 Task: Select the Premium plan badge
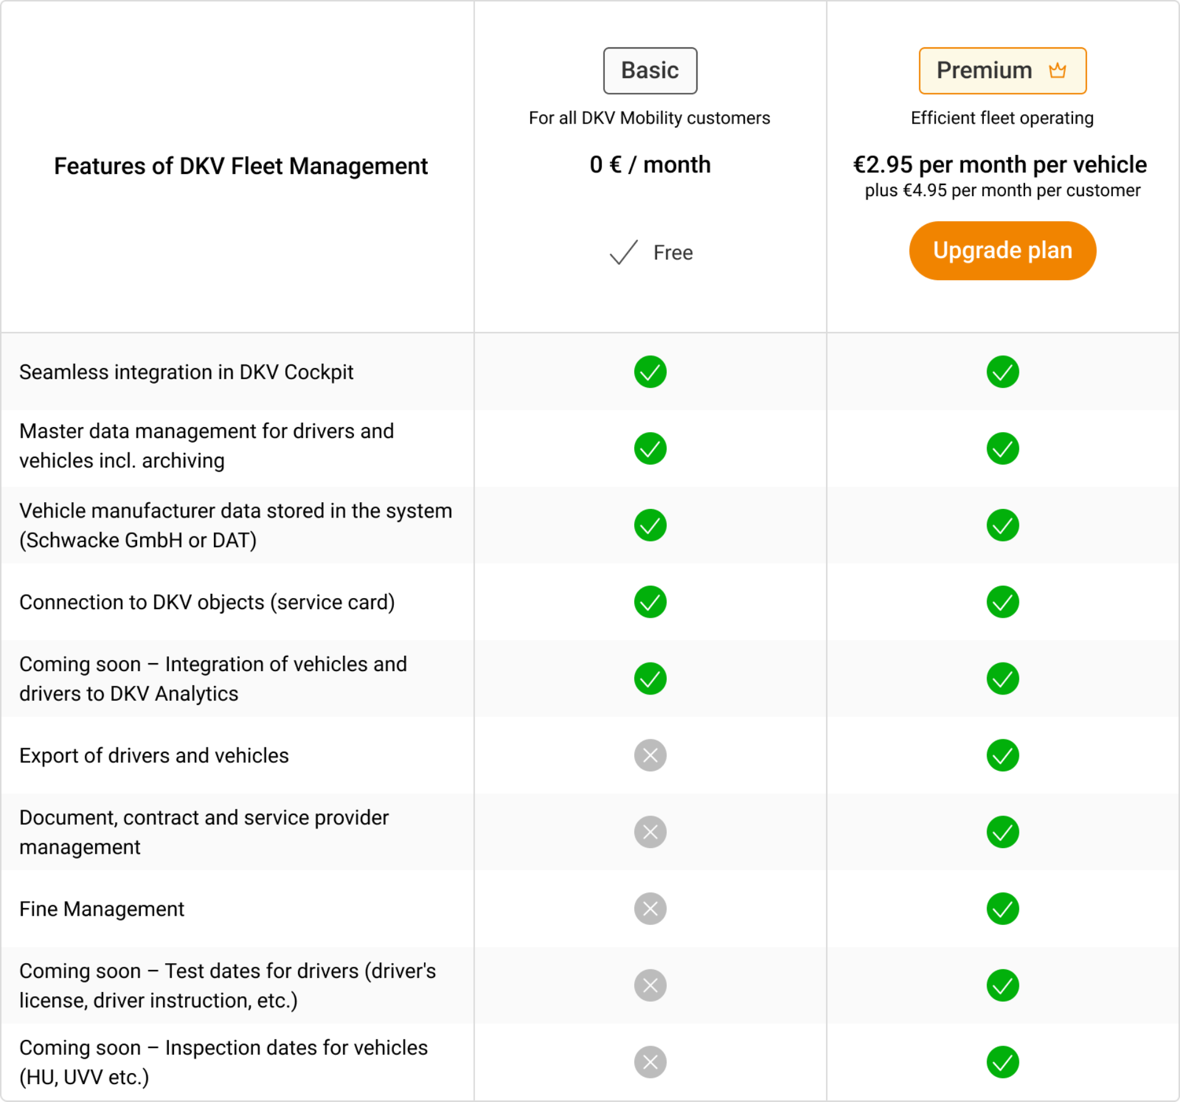[1002, 71]
